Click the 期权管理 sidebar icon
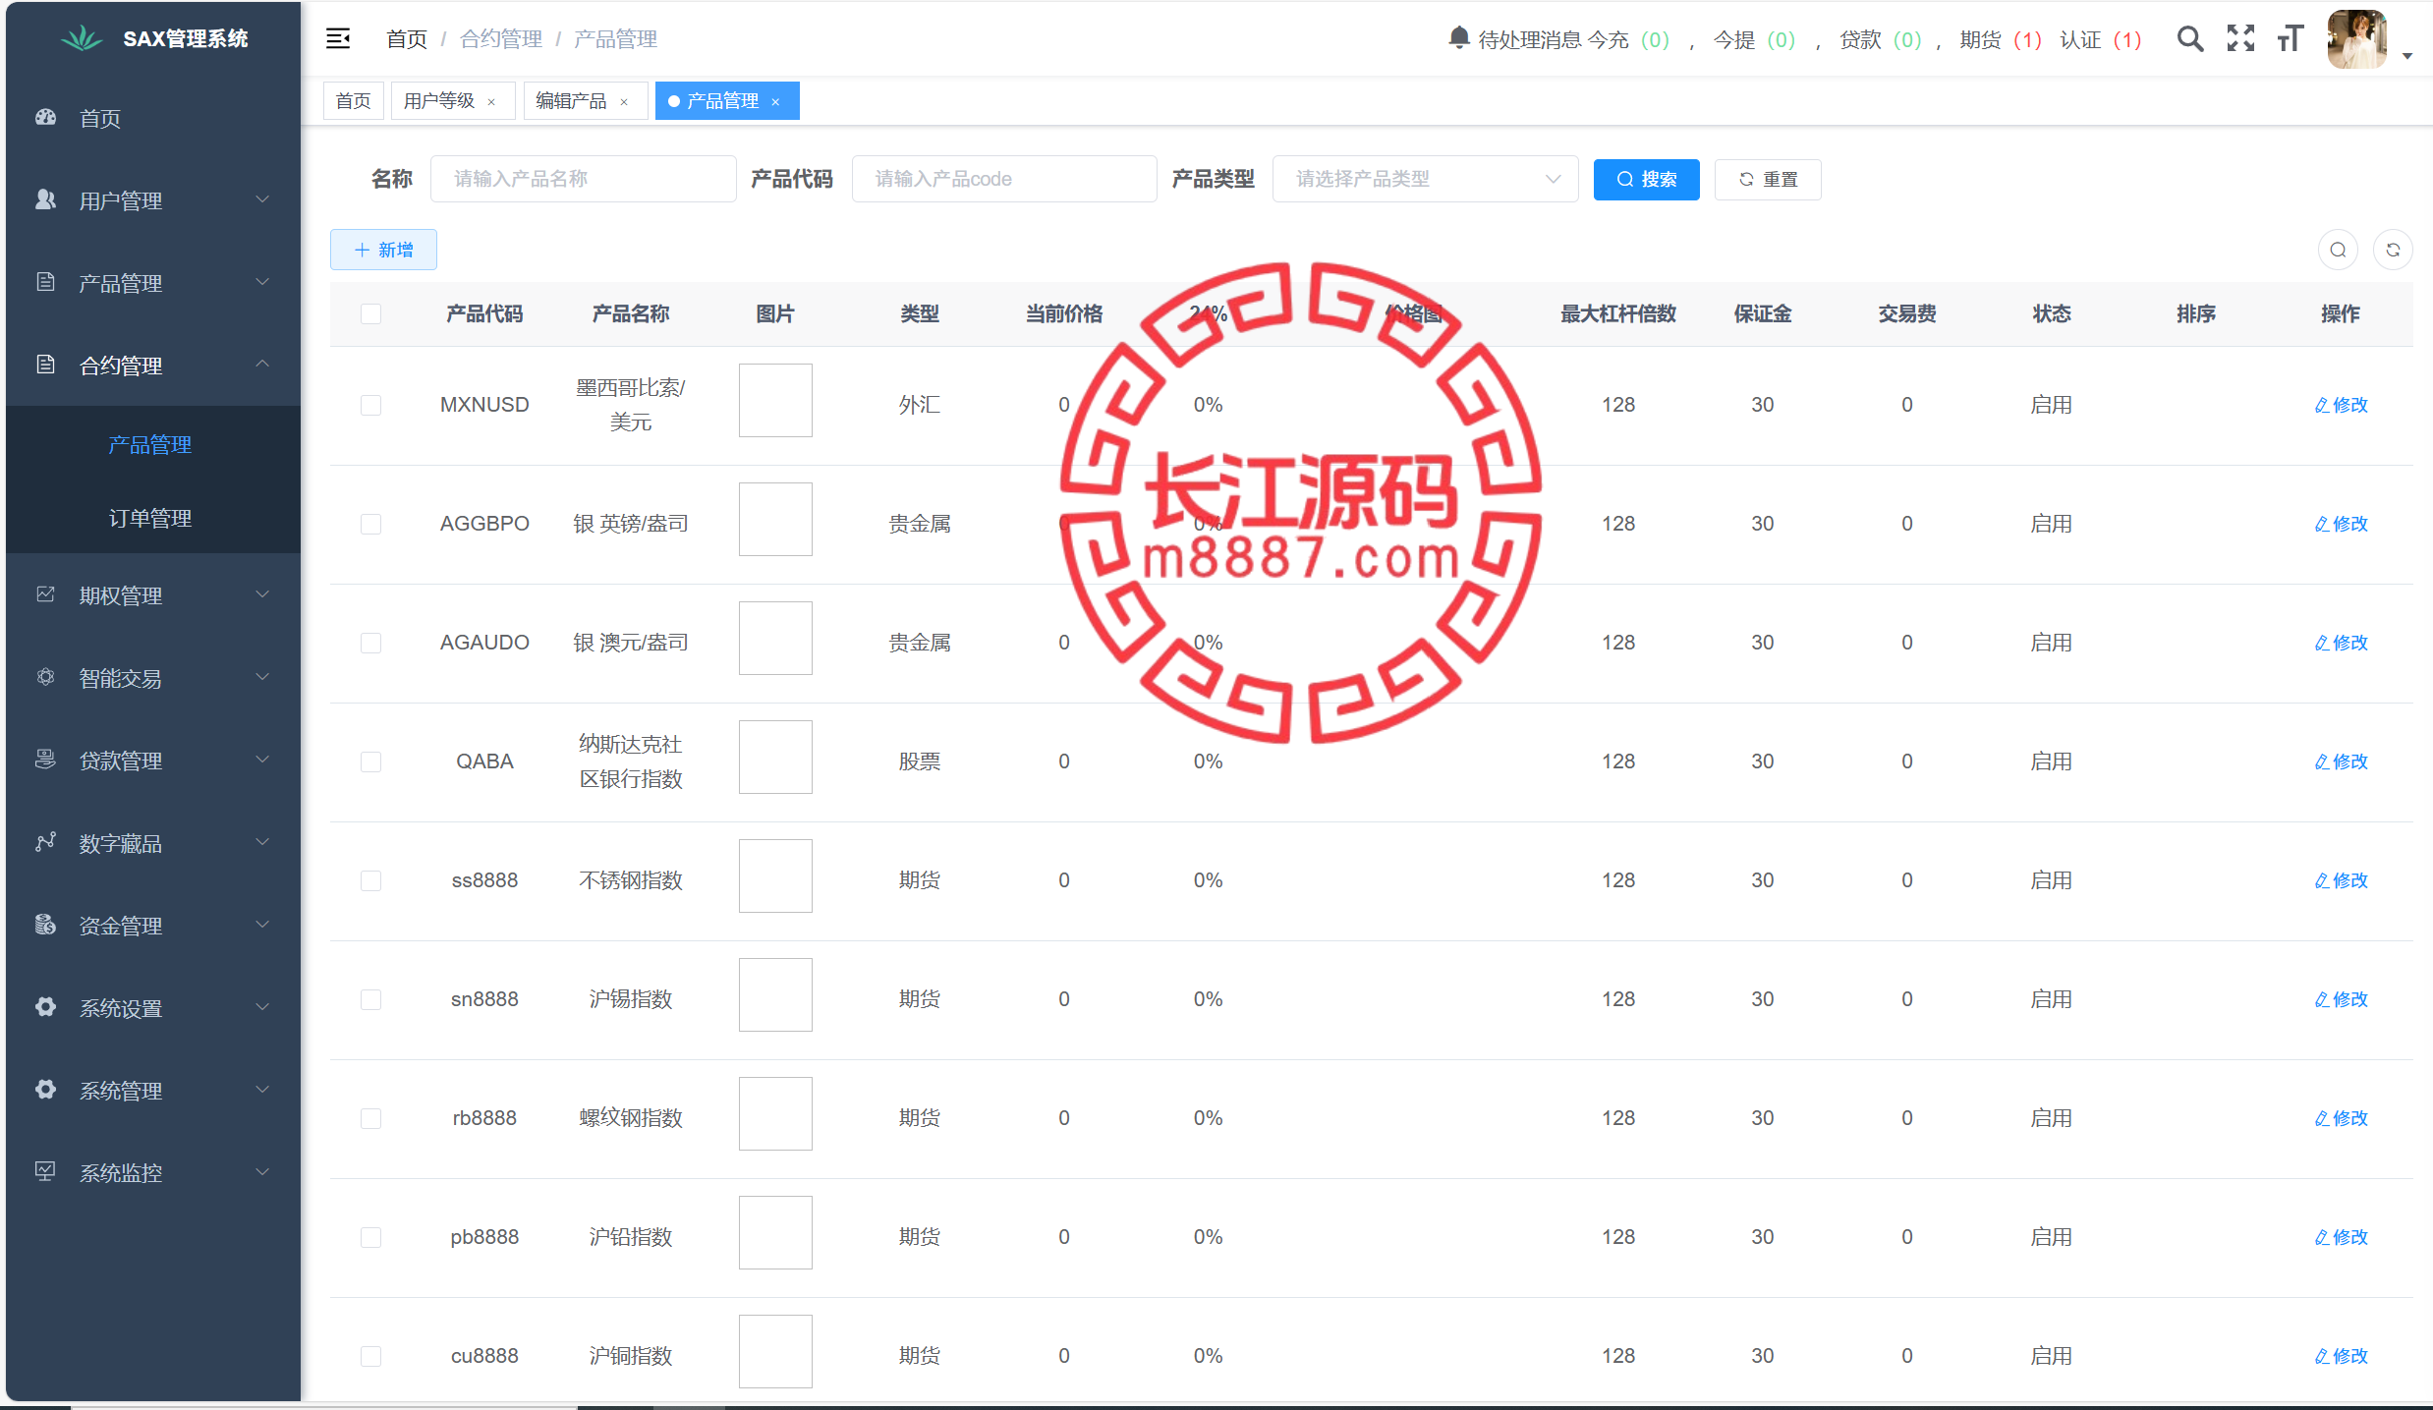2433x1410 pixels. pyautogui.click(x=45, y=594)
